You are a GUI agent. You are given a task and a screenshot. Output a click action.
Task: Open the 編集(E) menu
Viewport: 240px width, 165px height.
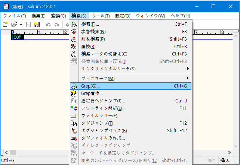point(39,16)
